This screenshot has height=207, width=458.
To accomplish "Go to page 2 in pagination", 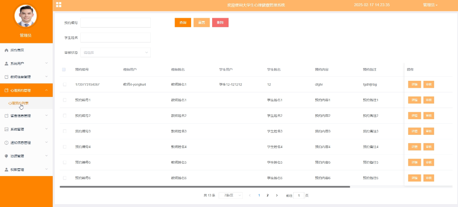I will [x=267, y=195].
